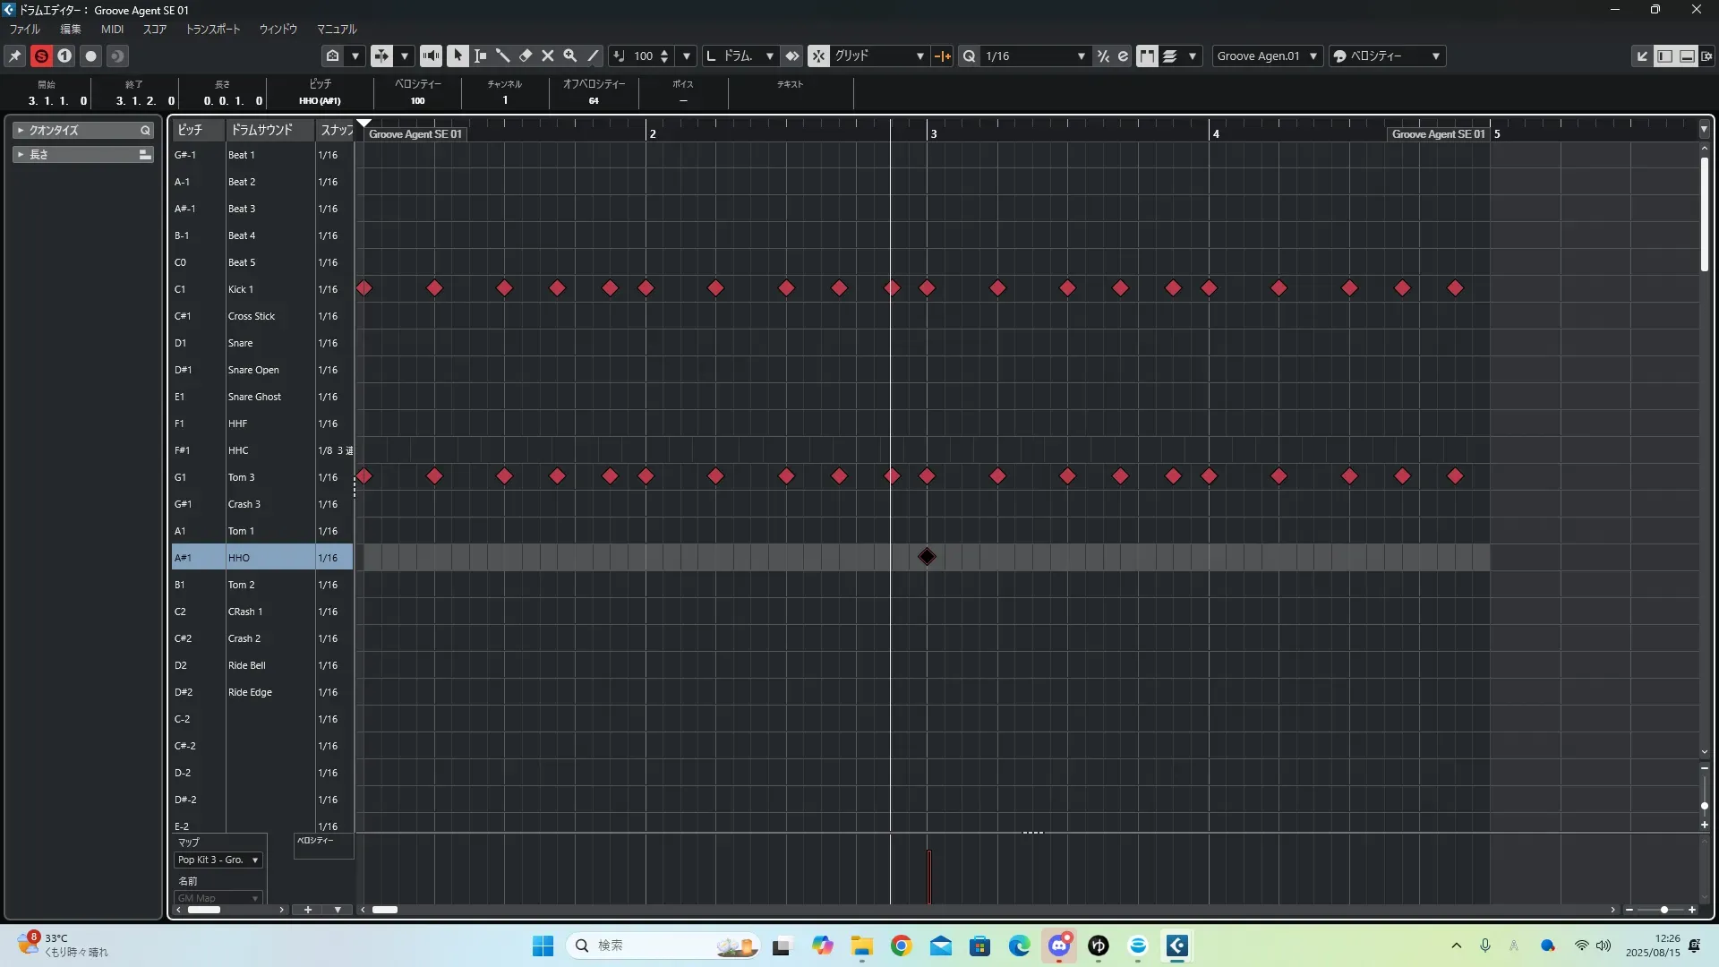Select the Snare drum sound row
Image resolution: width=1719 pixels, height=967 pixels.
click(x=240, y=343)
